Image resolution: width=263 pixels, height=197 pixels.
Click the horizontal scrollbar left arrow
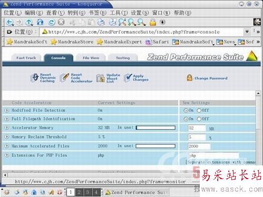pyautogui.click(x=5, y=175)
